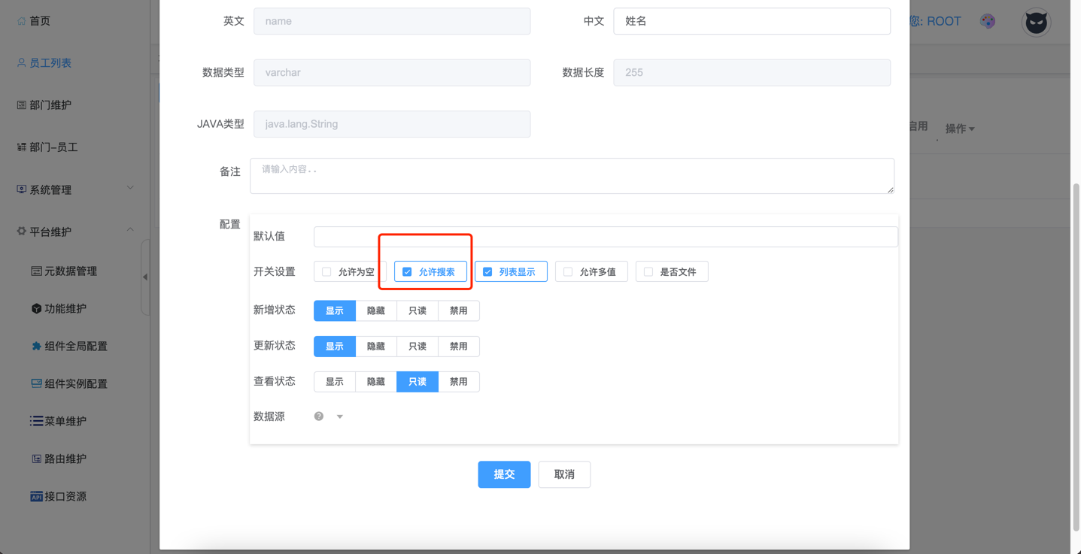Click the 取消 button

coord(564,475)
